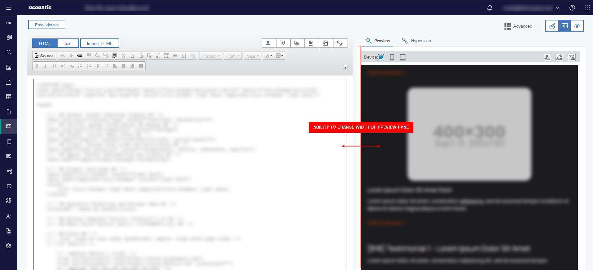593x270 pixels.
Task: Click the social share icon button
Action: [559, 57]
